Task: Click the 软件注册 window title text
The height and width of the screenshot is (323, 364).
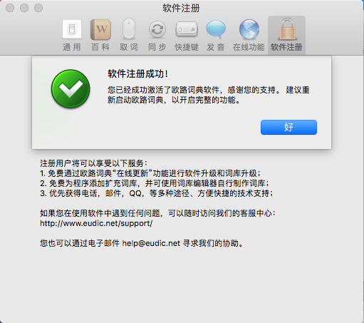Action: pyautogui.click(x=181, y=8)
